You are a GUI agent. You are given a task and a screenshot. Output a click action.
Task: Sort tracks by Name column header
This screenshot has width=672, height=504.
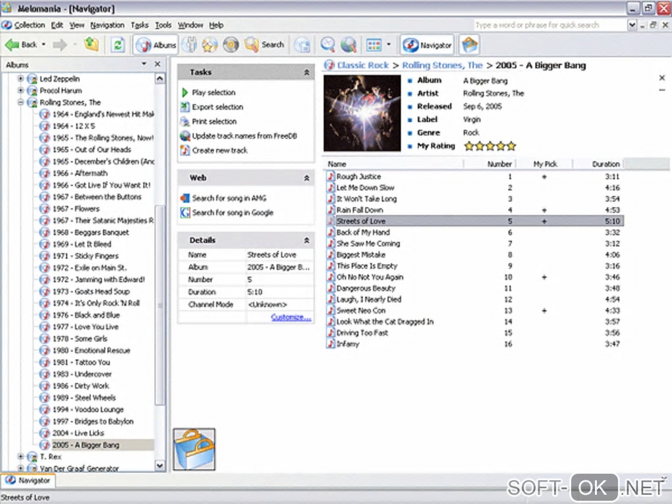pos(394,163)
